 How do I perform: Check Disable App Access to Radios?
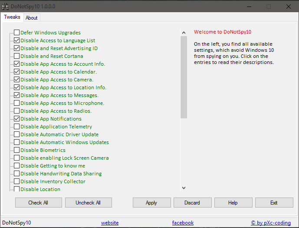17,111
